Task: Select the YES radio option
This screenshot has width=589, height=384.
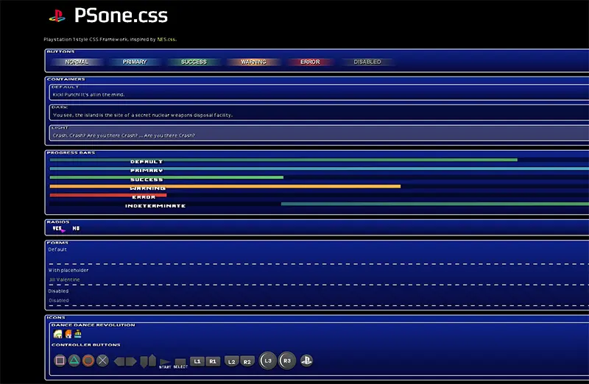Action: [x=57, y=228]
